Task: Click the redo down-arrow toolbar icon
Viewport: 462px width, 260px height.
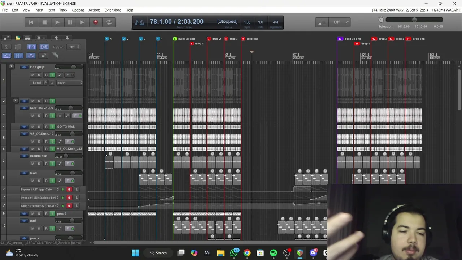Action: (x=67, y=38)
